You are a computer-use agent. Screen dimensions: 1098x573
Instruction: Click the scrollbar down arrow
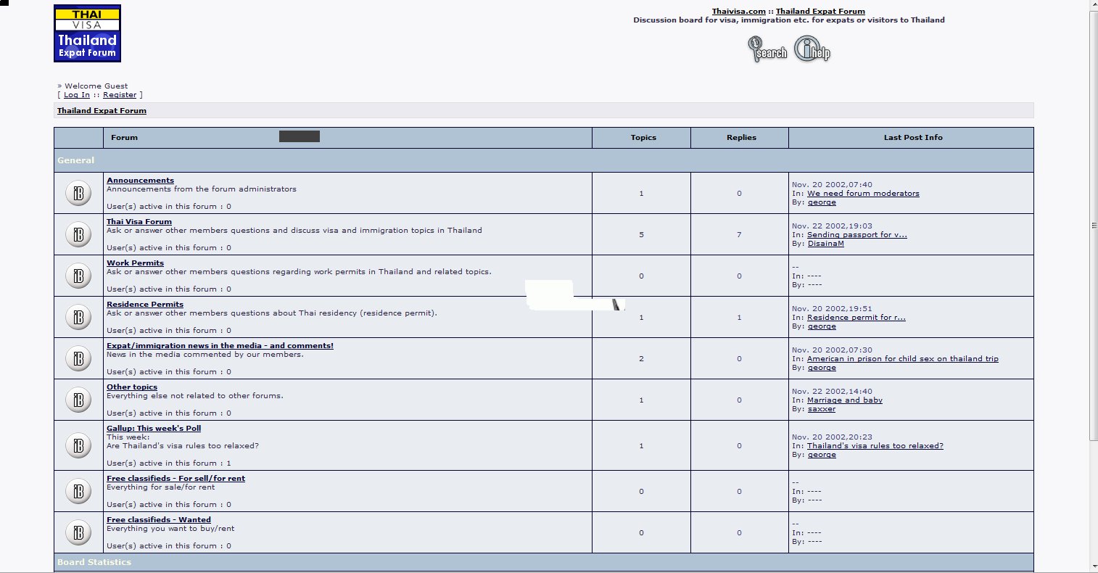[1093, 566]
